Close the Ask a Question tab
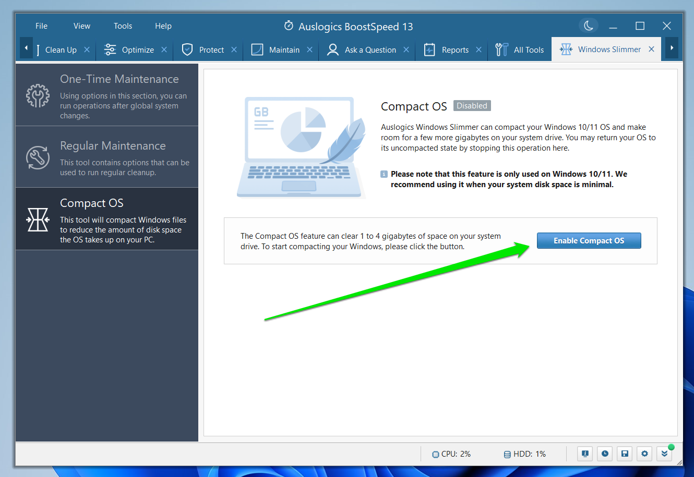694x477 pixels. pos(406,50)
